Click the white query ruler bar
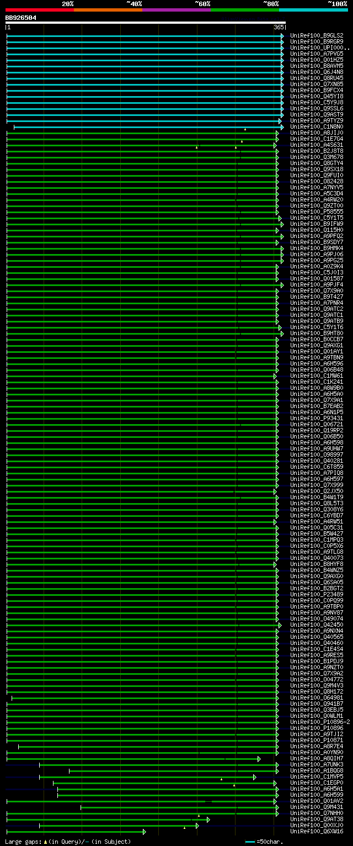Screen dimensions: 353x846 click(x=146, y=23)
